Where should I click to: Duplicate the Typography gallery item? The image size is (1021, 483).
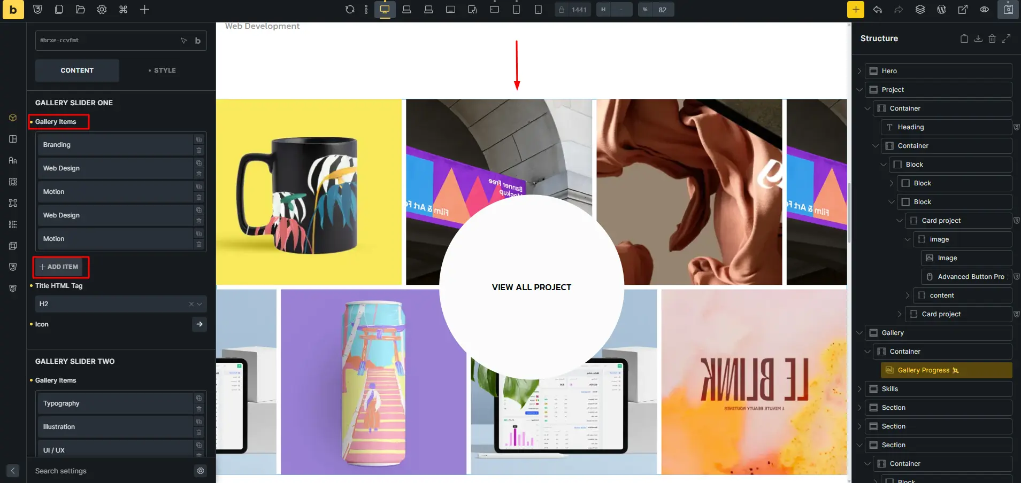199,398
